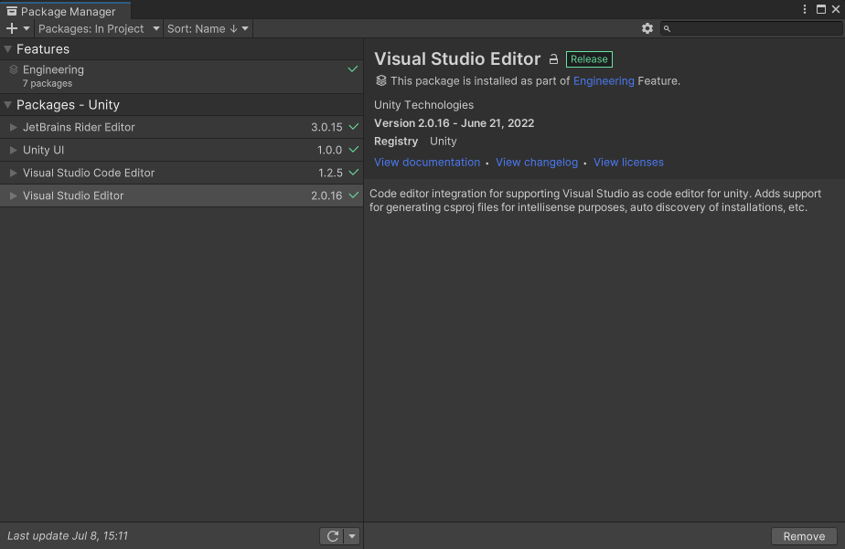Click the Registry Unity text
Image resolution: width=845 pixels, height=549 pixels.
point(415,142)
